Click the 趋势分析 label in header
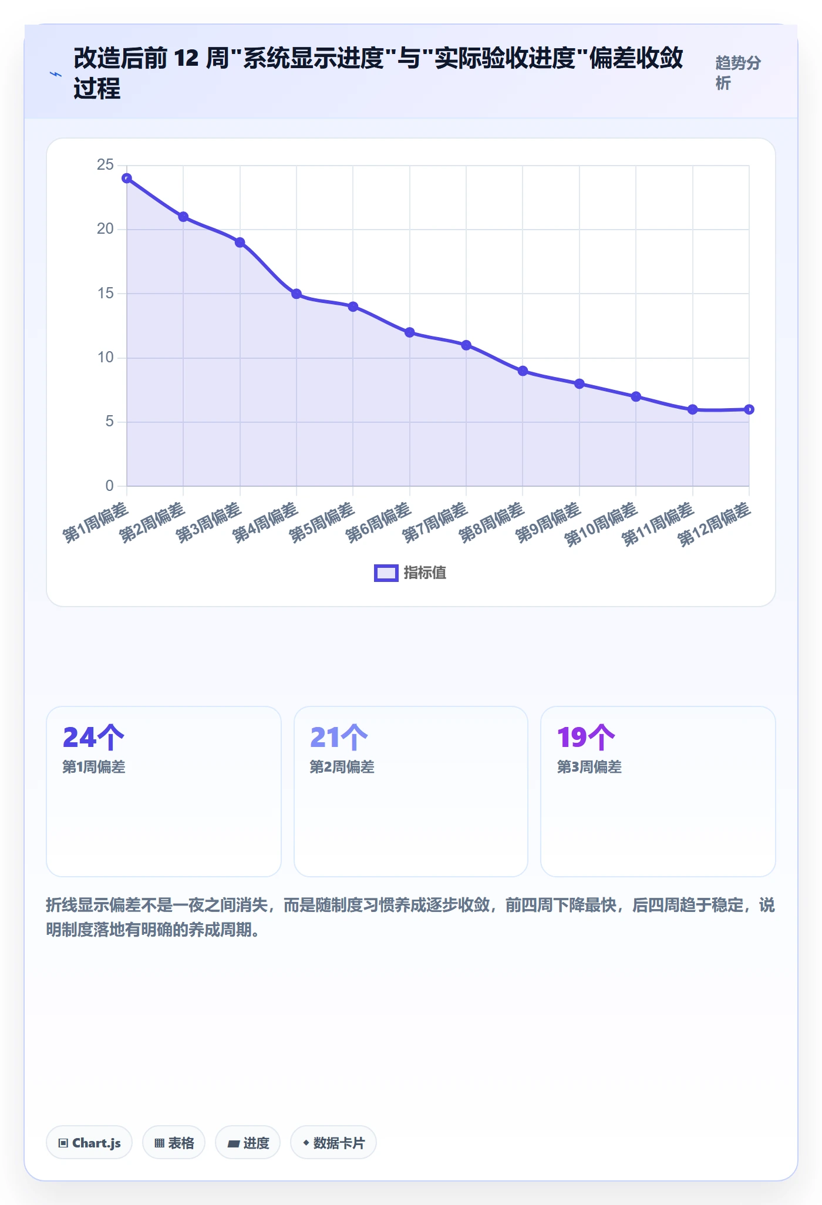Screen dimensions: 822x1205 coord(738,73)
